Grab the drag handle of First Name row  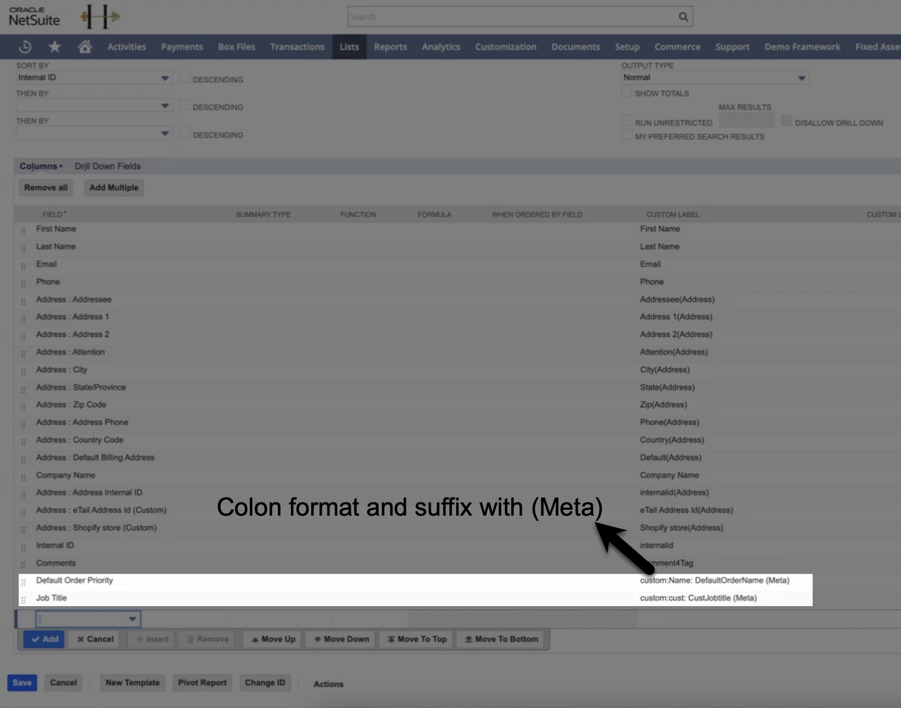23,231
